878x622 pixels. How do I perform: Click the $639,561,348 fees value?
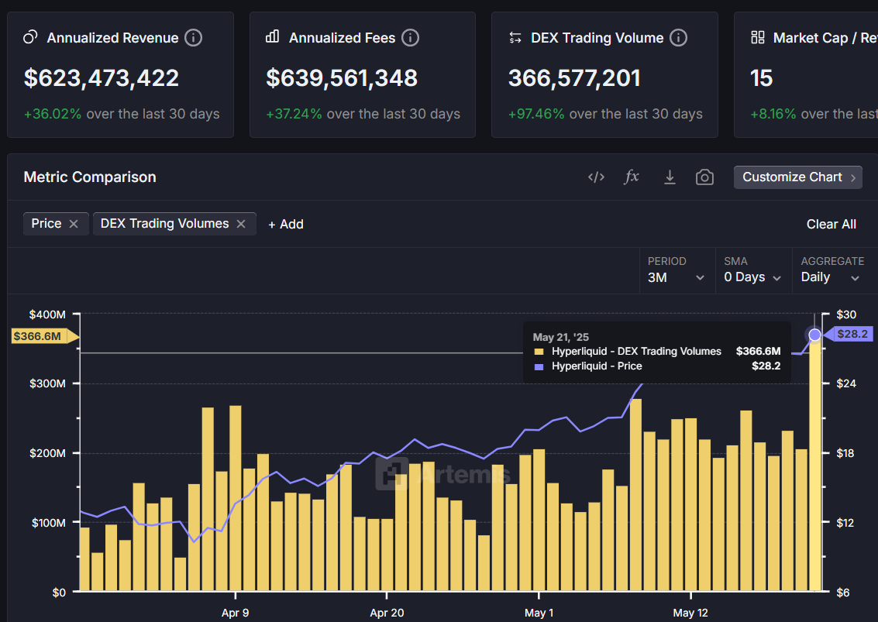342,77
